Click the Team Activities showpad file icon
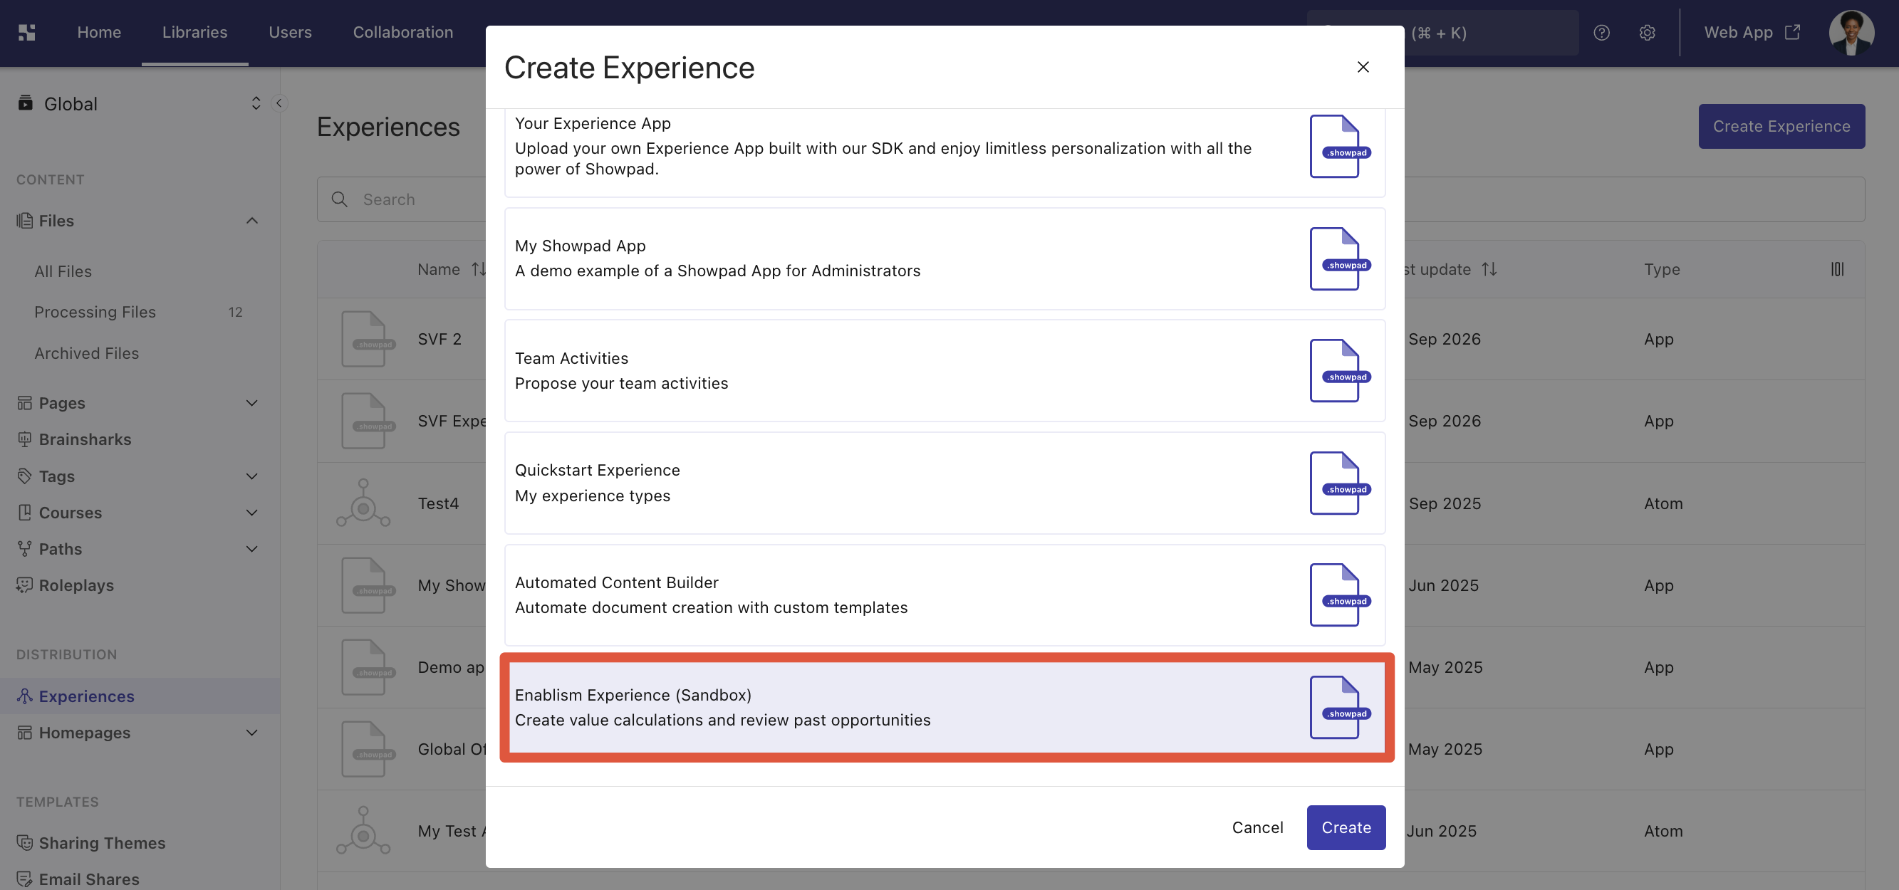The width and height of the screenshot is (1899, 890). point(1339,370)
